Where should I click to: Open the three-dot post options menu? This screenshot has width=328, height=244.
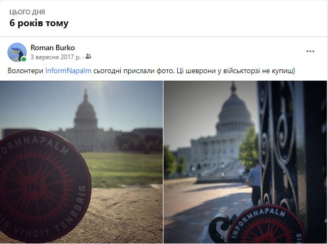tap(310, 51)
